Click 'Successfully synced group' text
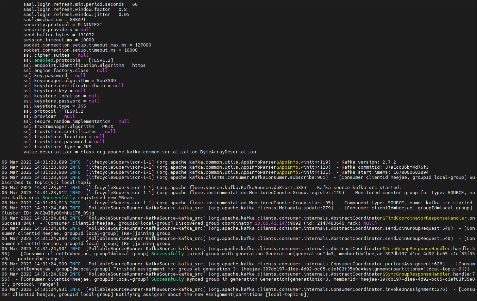 (x=185, y=279)
